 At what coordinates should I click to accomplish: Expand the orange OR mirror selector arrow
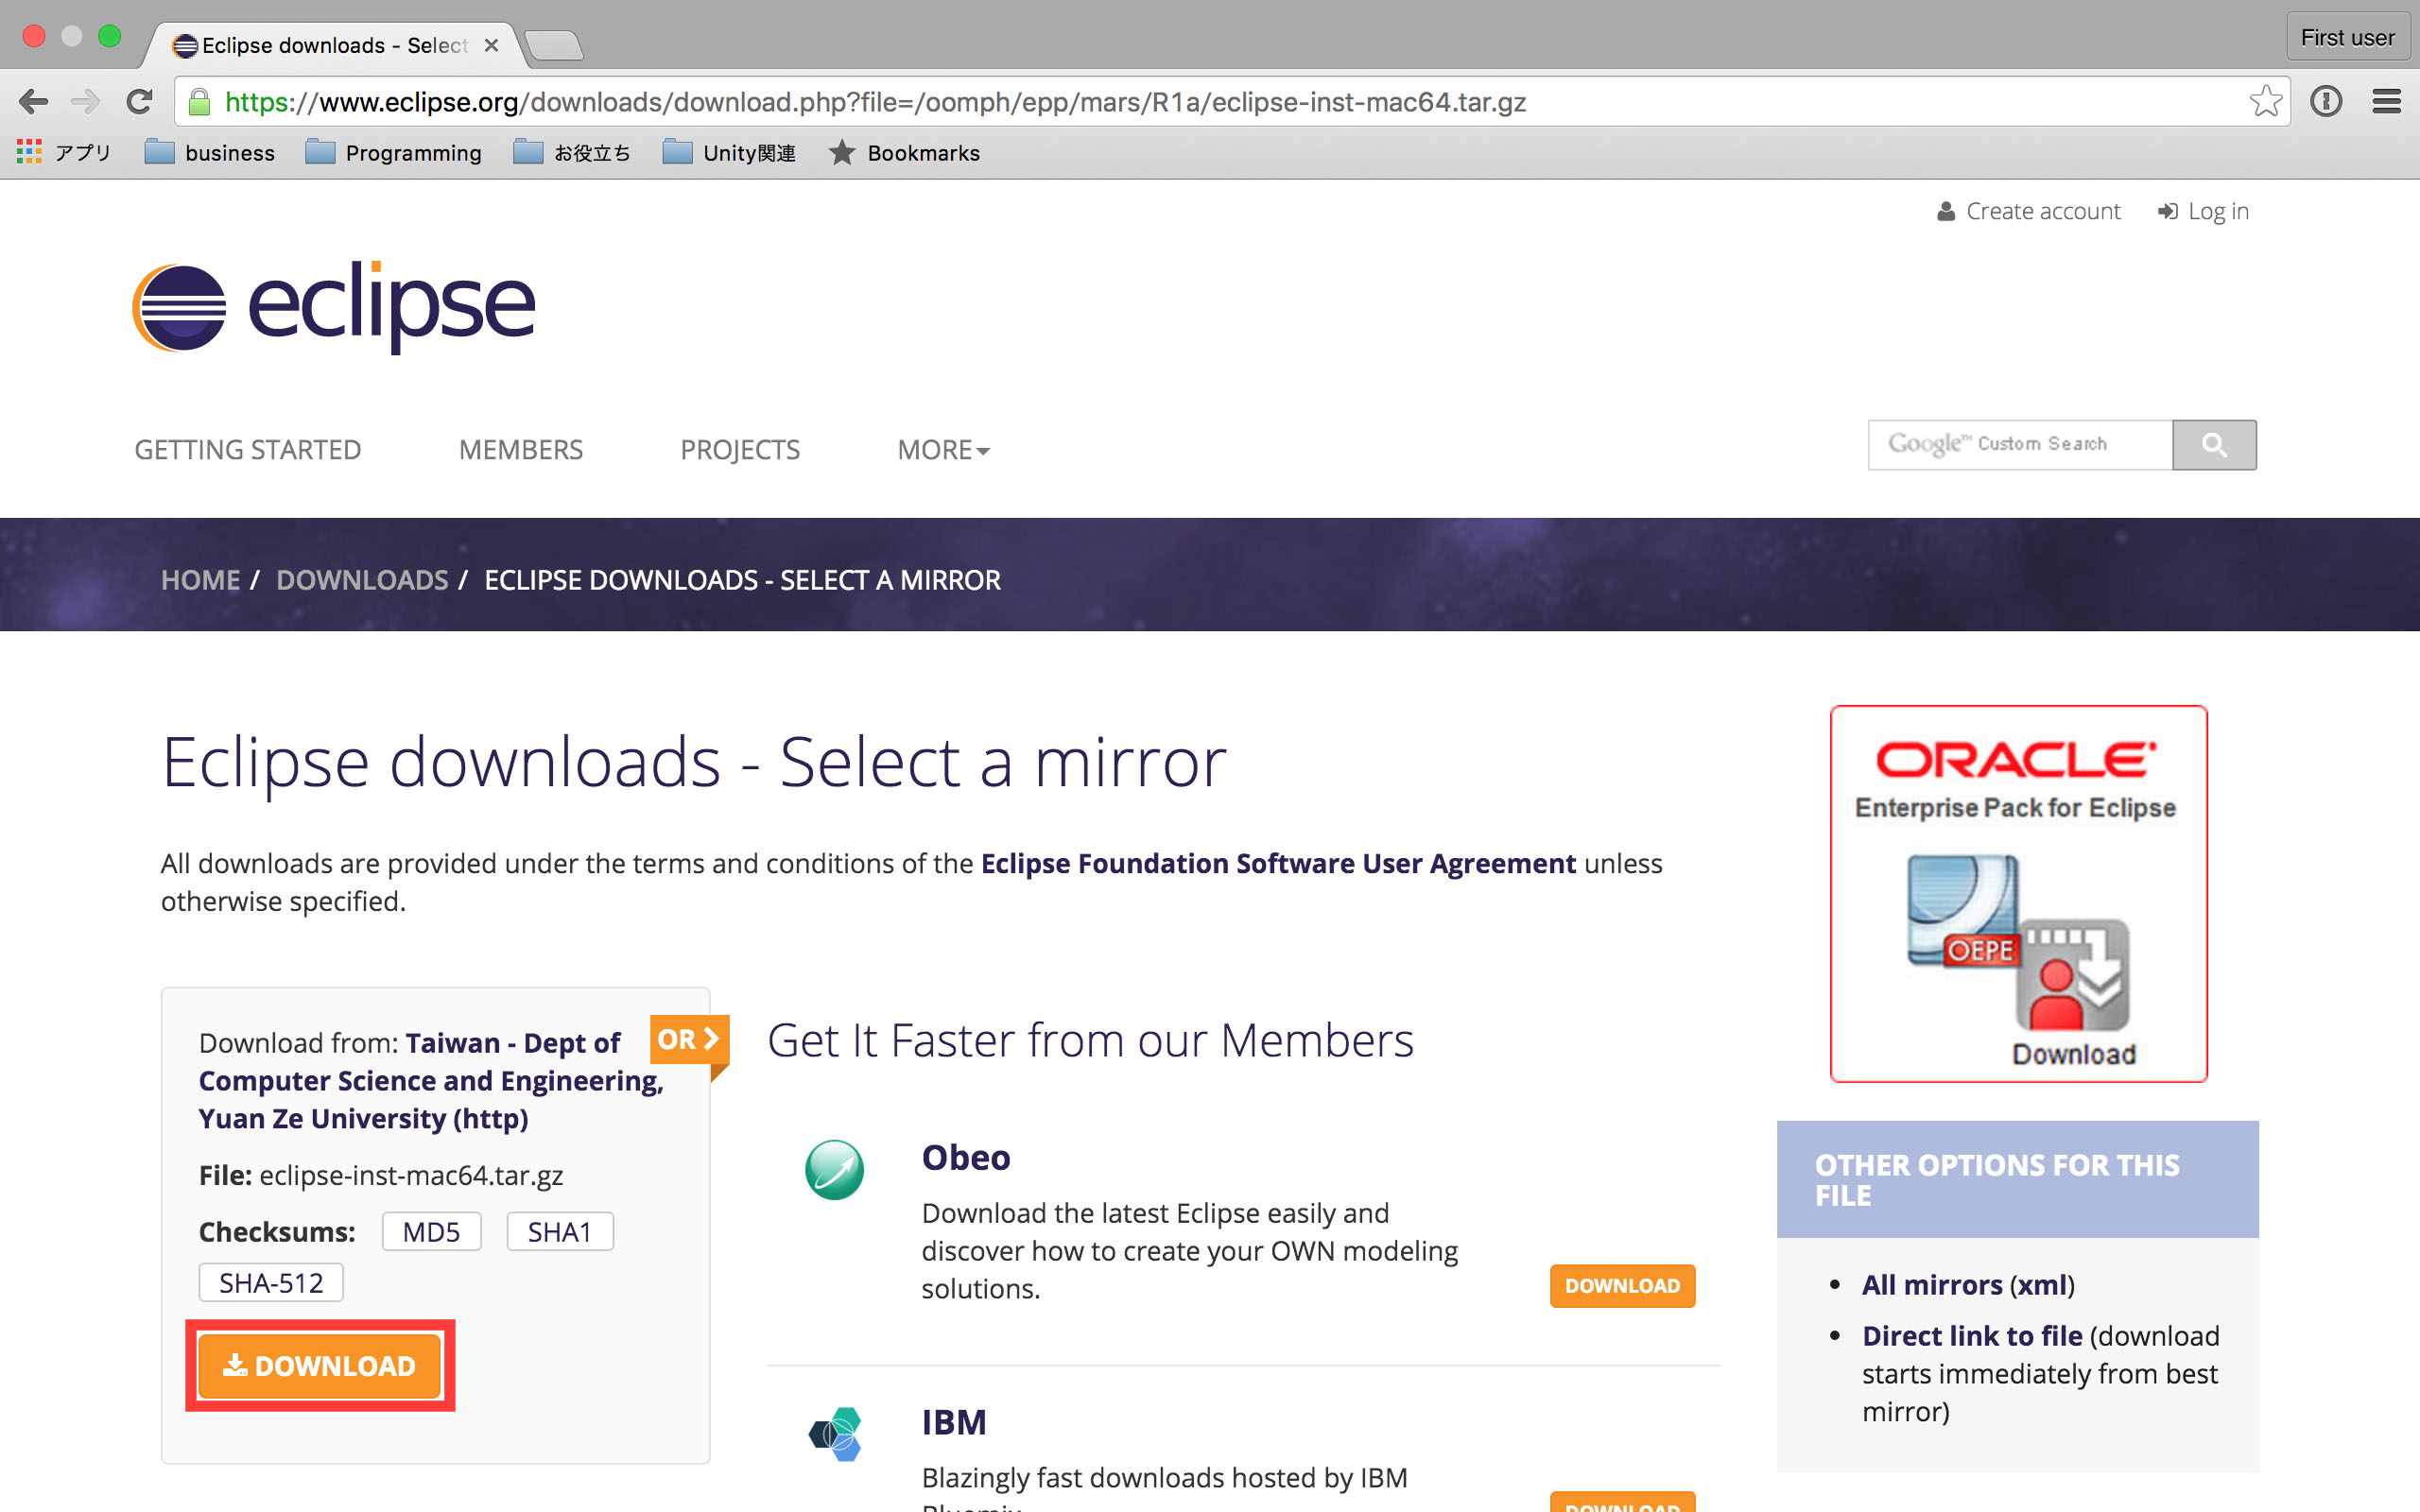click(x=687, y=1040)
